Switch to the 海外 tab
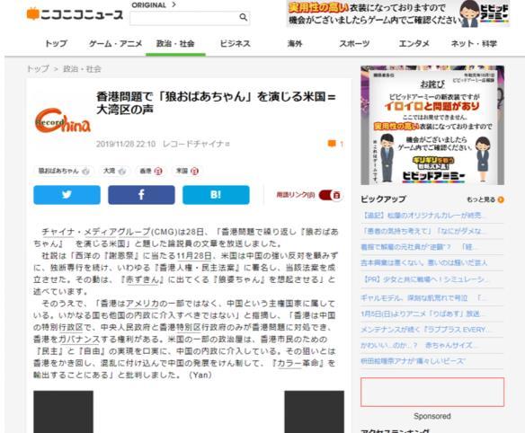 point(295,43)
